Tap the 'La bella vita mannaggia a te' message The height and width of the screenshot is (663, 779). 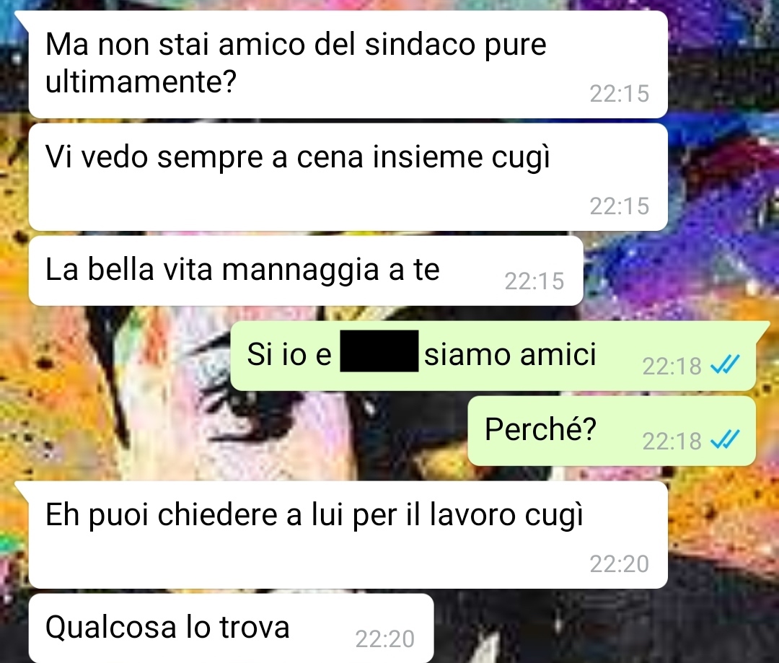tap(306, 271)
